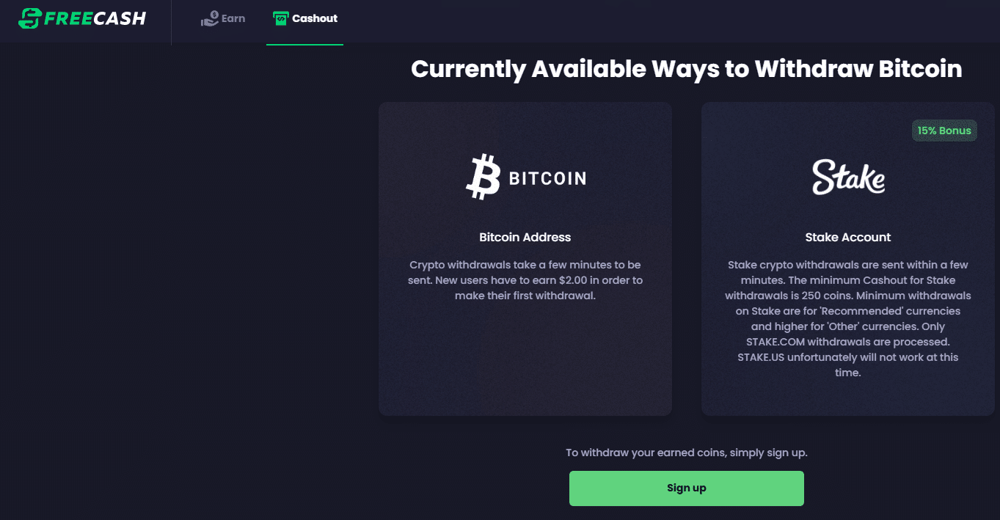Image resolution: width=1000 pixels, height=520 pixels.
Task: Click the STAKE.US sentence in Stake card
Action: 847,365
